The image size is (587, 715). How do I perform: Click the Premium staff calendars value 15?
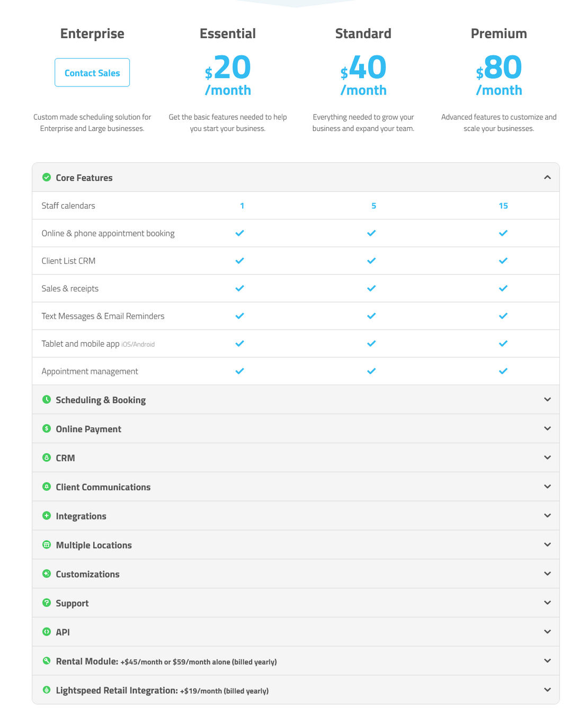503,206
